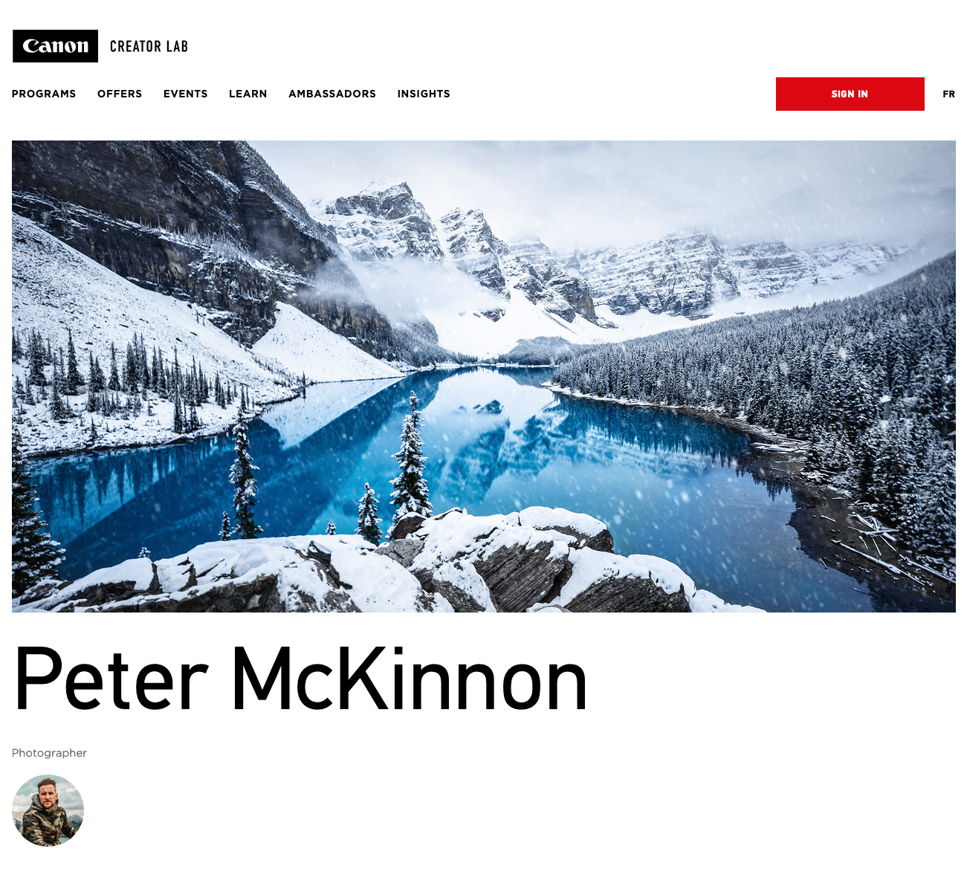Click Peter McKinnon's circular profile avatar

pyautogui.click(x=48, y=810)
